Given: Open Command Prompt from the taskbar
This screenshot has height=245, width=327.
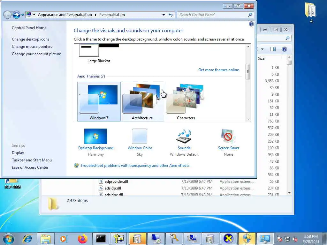Looking at the screenshot, I should [101, 239].
